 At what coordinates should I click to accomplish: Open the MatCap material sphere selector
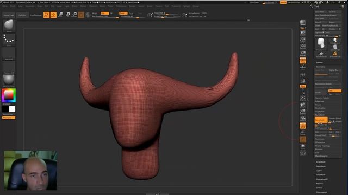(9, 81)
